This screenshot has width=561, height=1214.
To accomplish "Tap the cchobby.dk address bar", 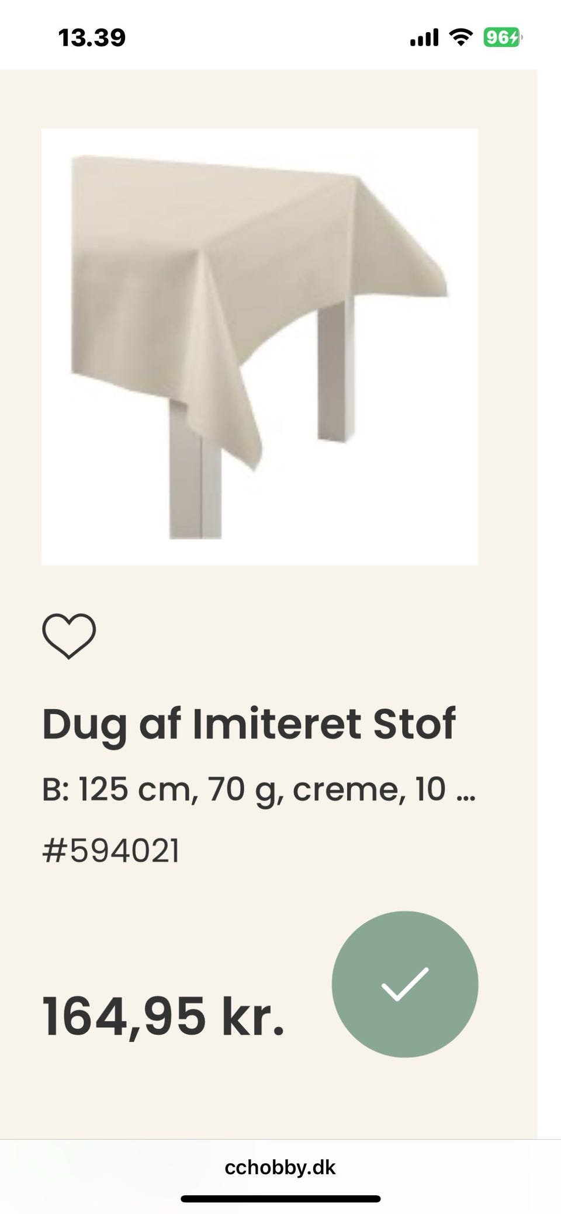I will click(280, 1167).
